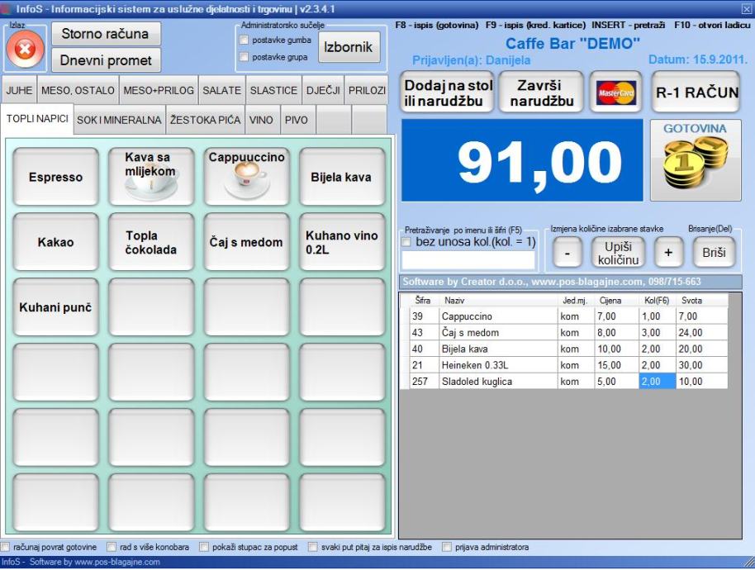Choose GOTOVINA cash payment with coins

click(x=696, y=159)
